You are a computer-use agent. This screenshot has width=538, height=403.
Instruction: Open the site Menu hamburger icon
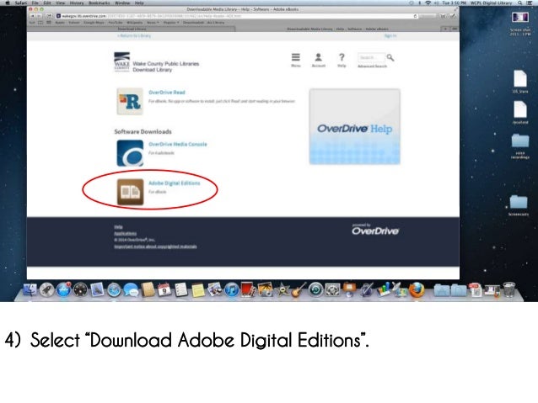pyautogui.click(x=296, y=57)
